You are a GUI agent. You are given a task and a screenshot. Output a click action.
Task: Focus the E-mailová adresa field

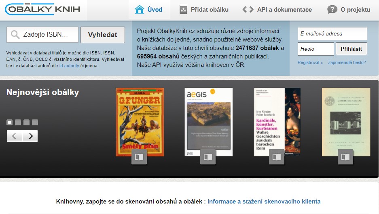click(x=332, y=34)
